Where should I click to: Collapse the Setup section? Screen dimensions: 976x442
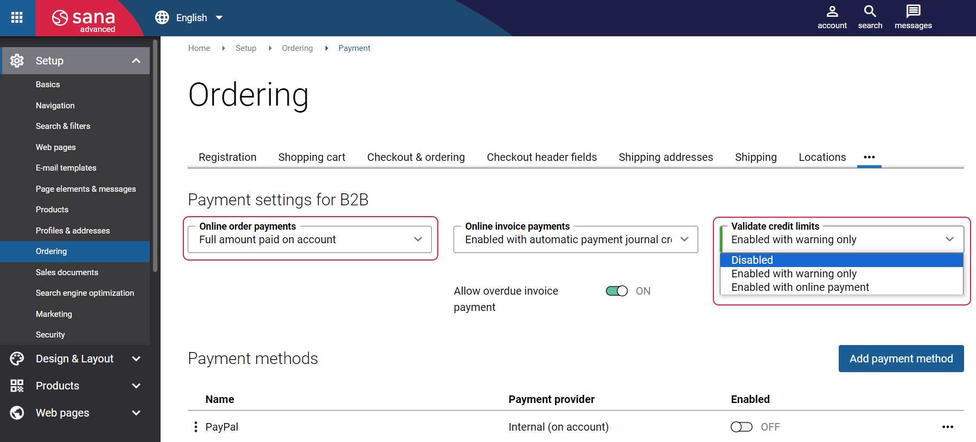(136, 61)
